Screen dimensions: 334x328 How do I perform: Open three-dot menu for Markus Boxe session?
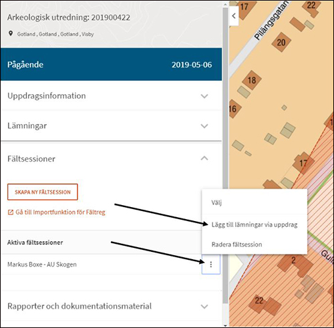(x=210, y=265)
